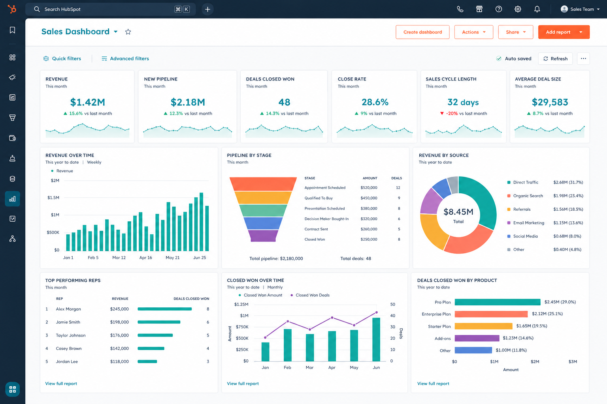Click the $2.18M new pipeline value
Viewport: 607px width, 404px height.
pos(188,102)
